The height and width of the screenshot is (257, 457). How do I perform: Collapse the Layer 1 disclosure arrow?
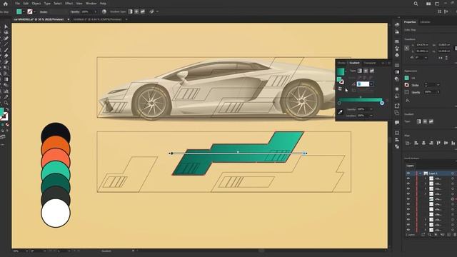(x=420, y=173)
